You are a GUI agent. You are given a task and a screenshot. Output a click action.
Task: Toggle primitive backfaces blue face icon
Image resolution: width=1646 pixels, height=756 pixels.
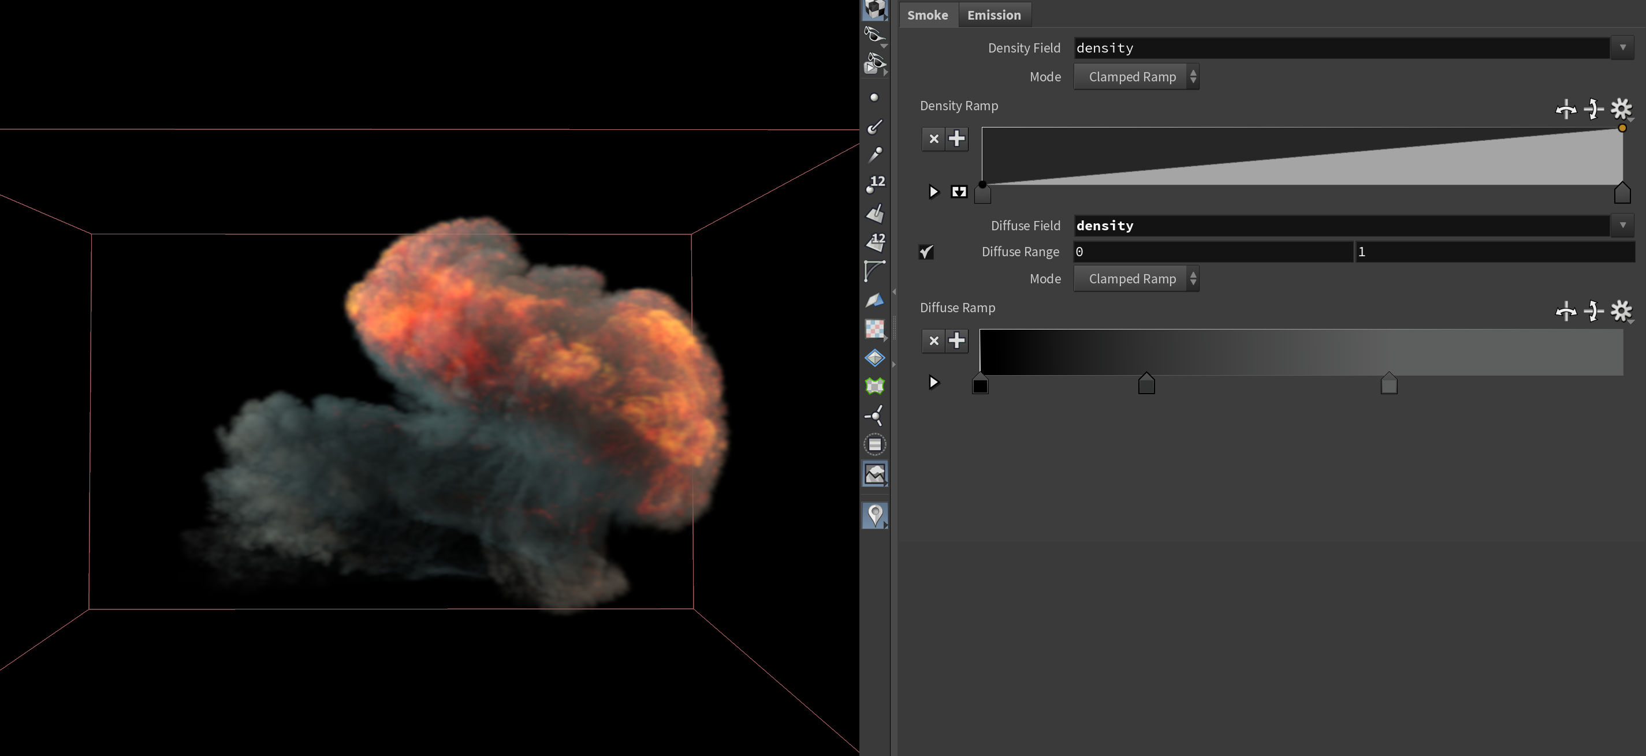tap(875, 300)
